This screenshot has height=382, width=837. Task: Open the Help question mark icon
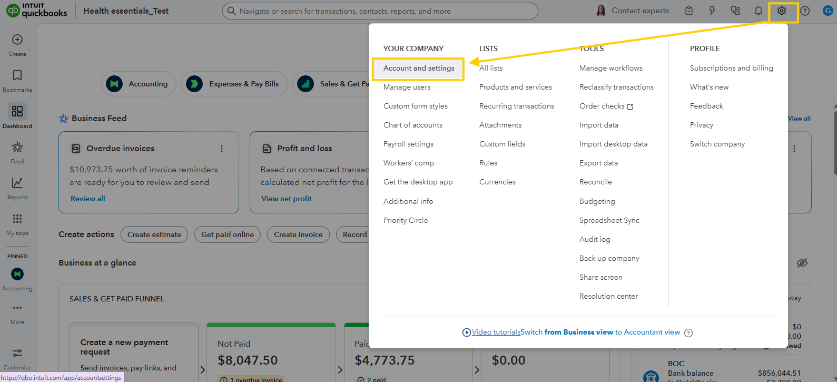point(805,11)
